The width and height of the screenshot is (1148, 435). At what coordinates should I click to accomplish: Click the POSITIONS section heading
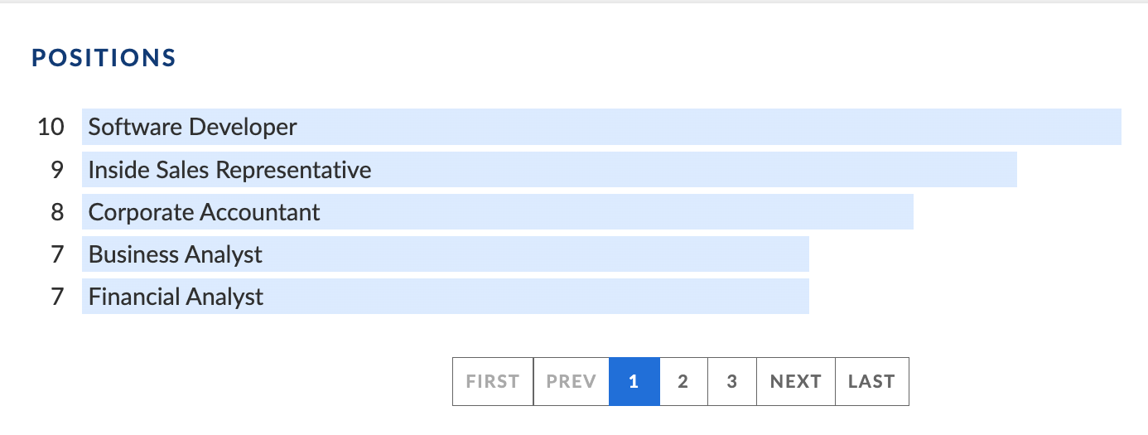(104, 58)
